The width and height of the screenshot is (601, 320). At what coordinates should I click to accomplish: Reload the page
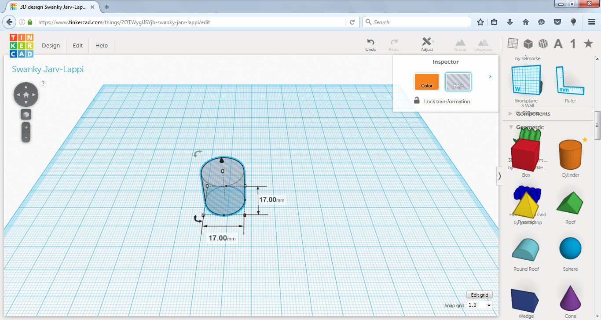tap(352, 22)
